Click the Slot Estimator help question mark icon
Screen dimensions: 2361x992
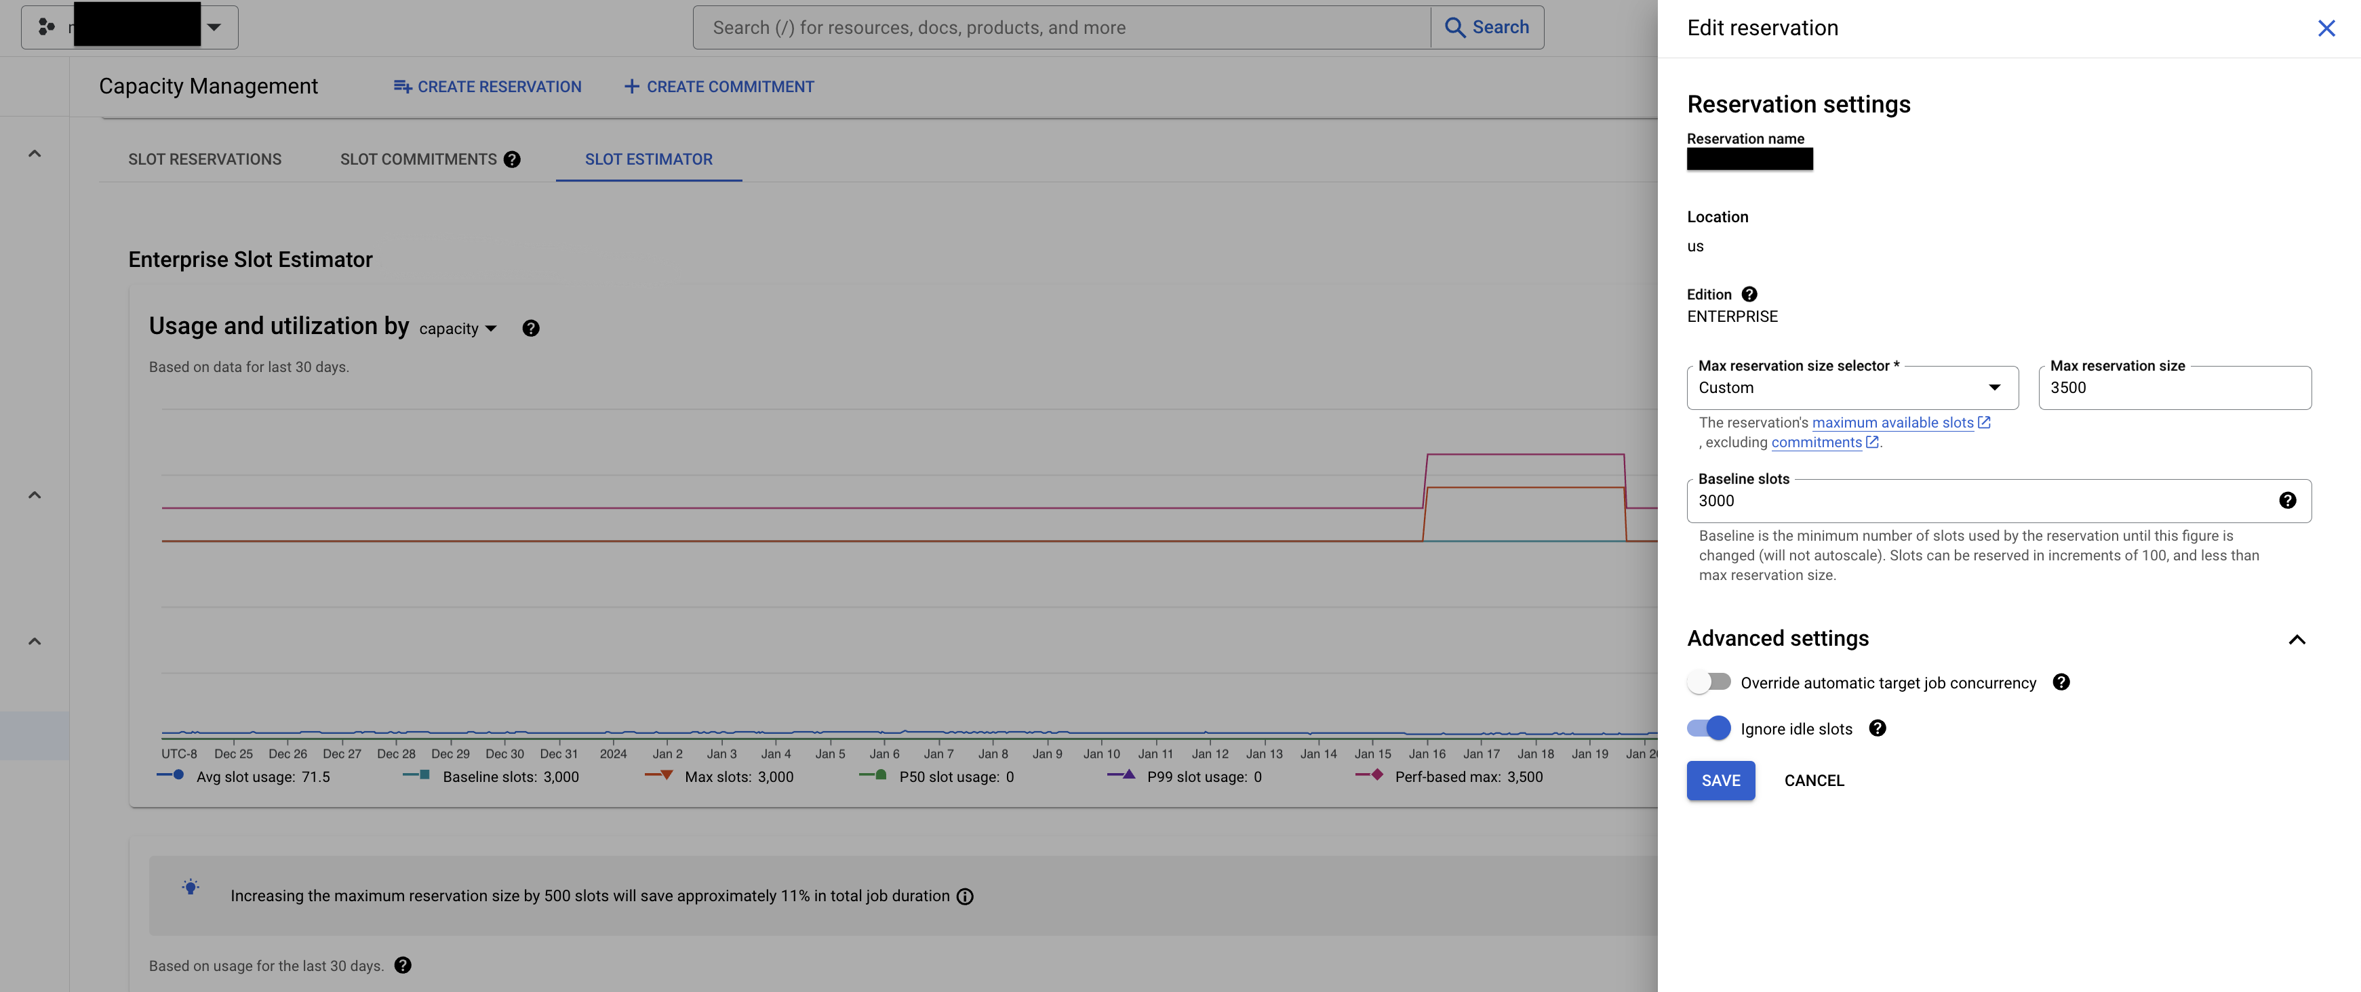pyautogui.click(x=532, y=327)
